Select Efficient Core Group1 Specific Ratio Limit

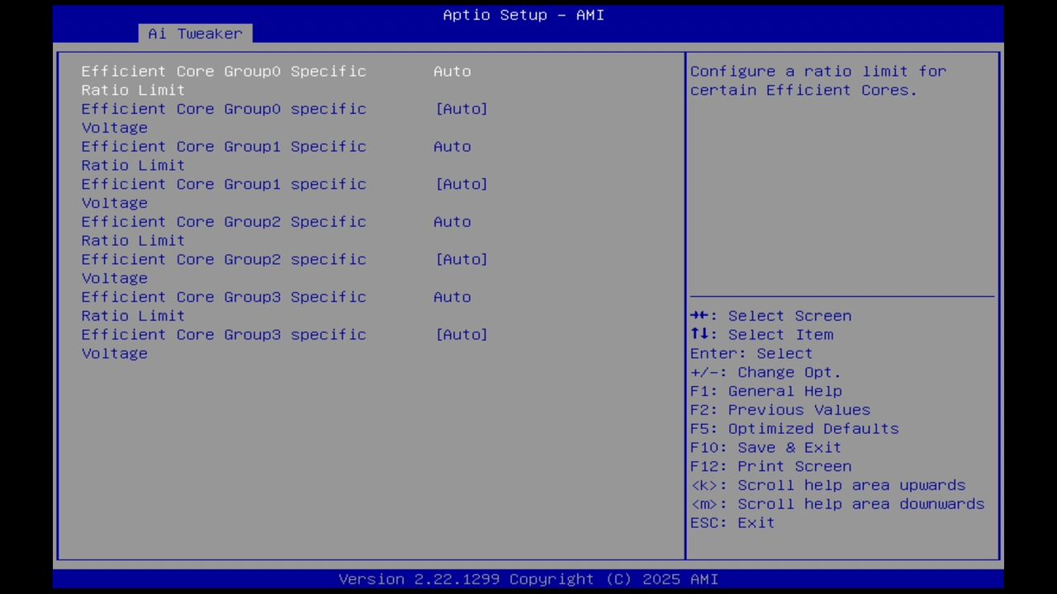point(224,155)
